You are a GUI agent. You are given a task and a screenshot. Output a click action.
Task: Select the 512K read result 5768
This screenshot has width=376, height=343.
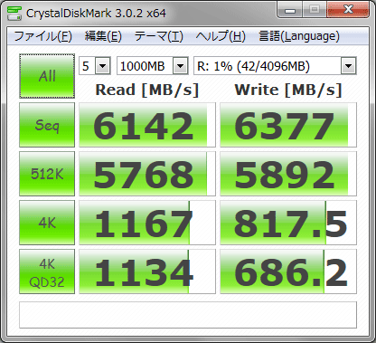[147, 174]
